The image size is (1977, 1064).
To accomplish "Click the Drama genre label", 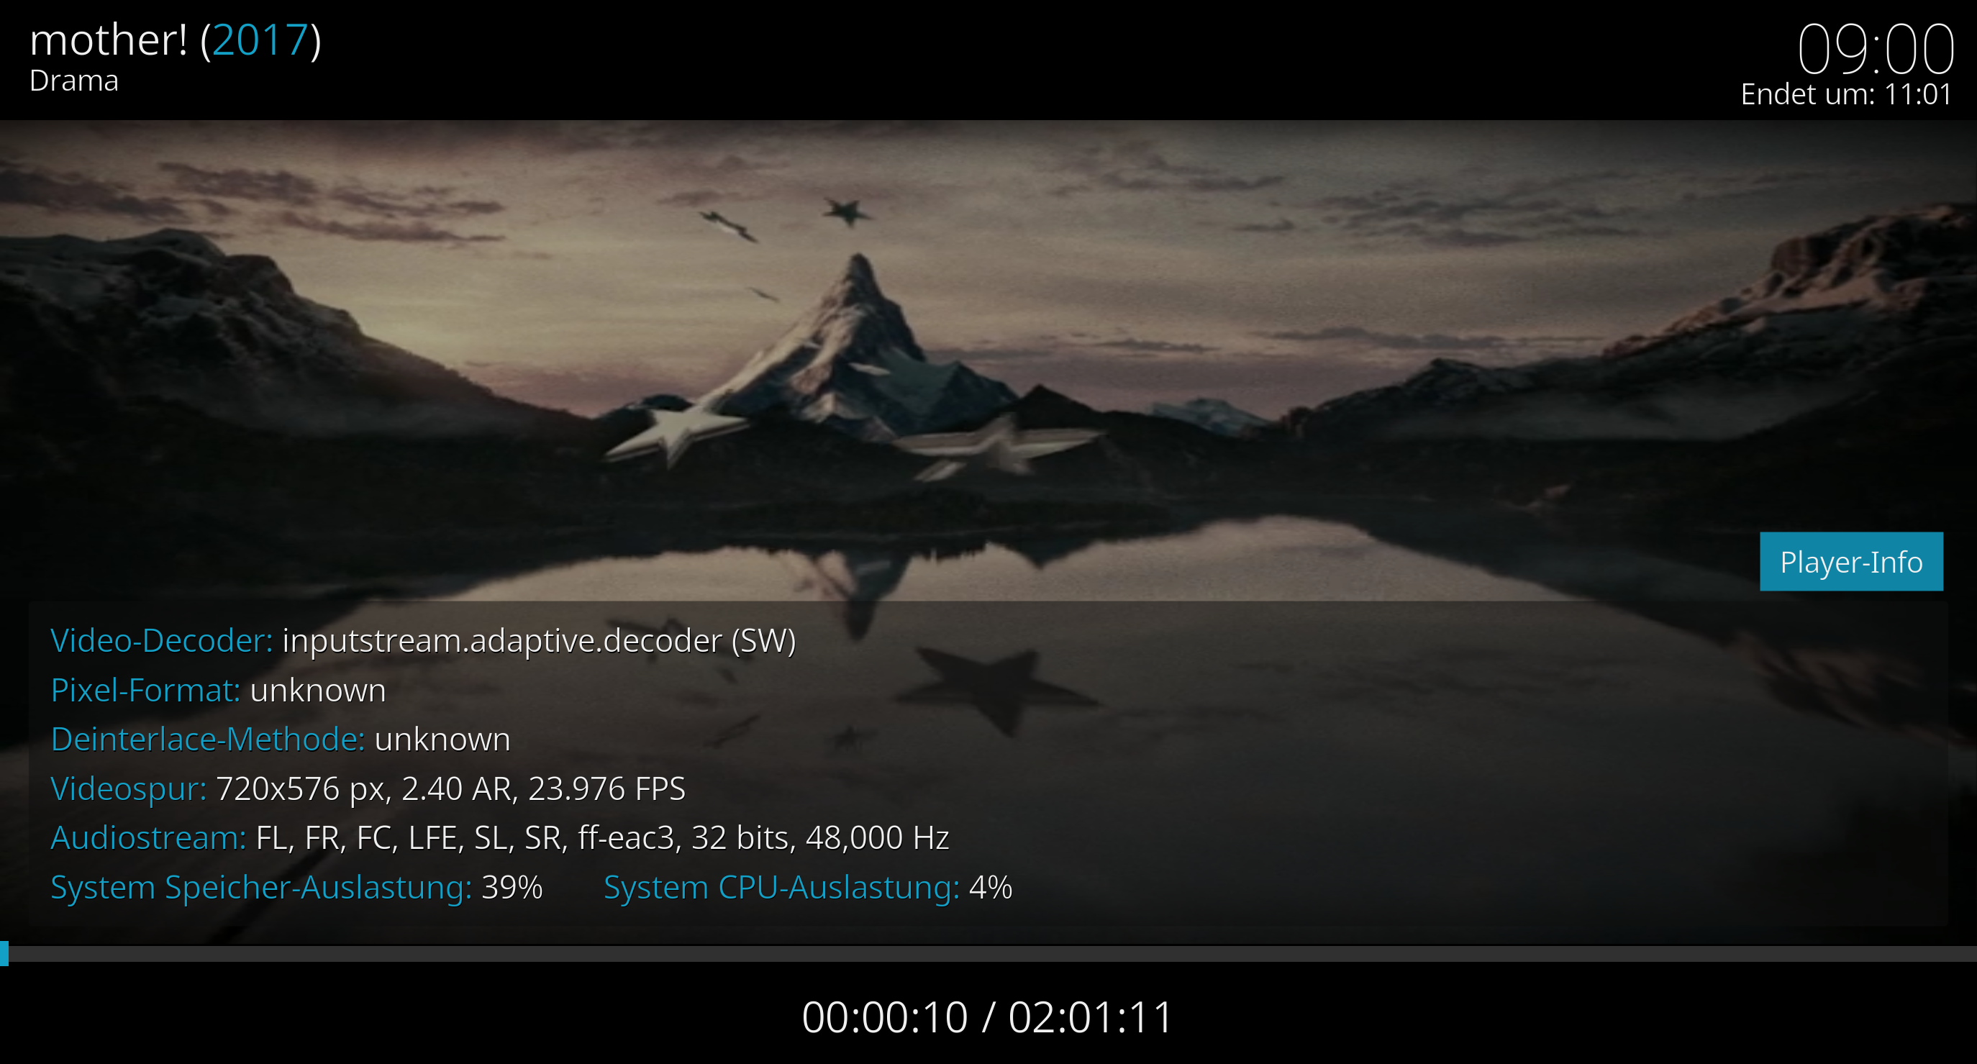I will [73, 81].
